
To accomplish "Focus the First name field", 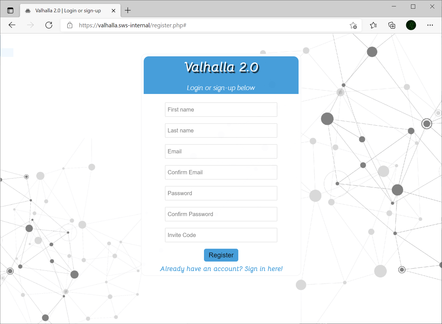I will 221,110.
